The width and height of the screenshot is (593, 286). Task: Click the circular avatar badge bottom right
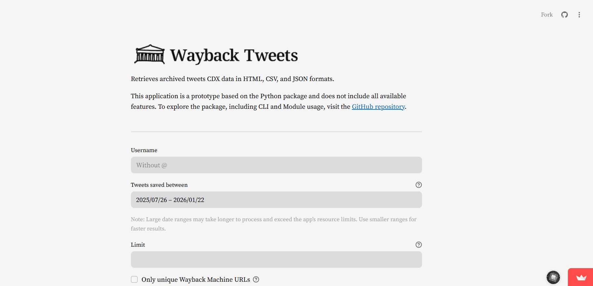(553, 277)
